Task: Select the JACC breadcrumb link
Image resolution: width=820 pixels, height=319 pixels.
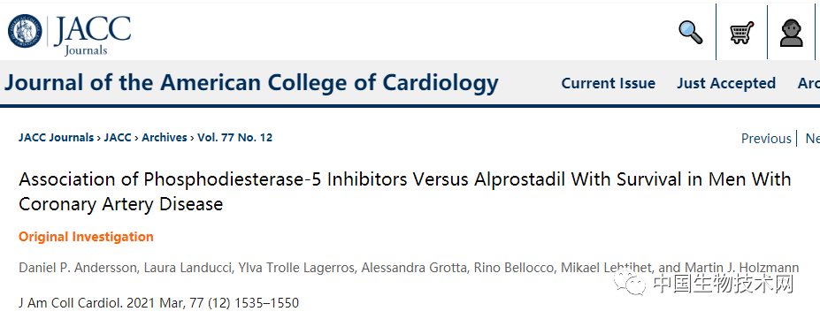Action: (x=118, y=138)
